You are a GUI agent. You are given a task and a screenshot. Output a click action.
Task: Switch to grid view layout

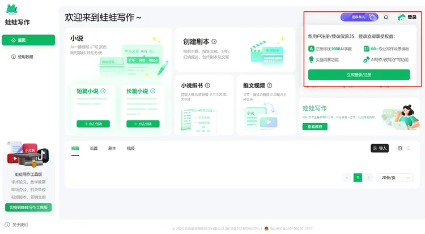point(400,148)
